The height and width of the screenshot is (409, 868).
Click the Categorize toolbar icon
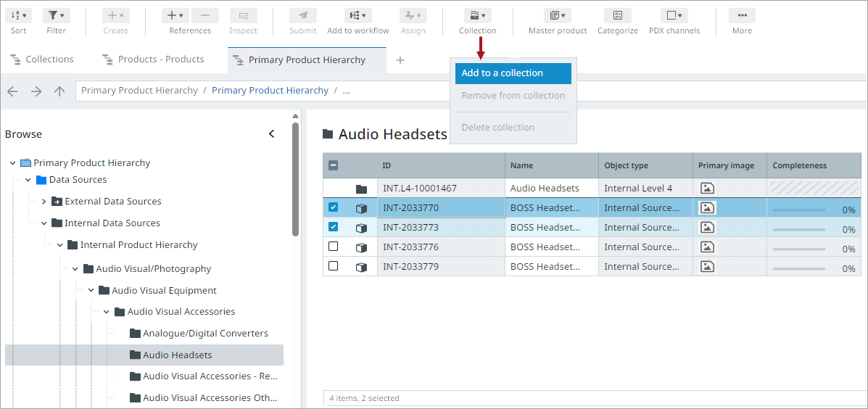pyautogui.click(x=617, y=16)
